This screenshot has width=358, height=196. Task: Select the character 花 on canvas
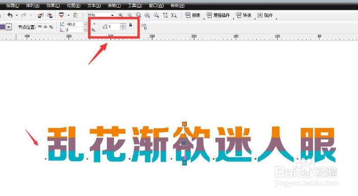pos(107,144)
